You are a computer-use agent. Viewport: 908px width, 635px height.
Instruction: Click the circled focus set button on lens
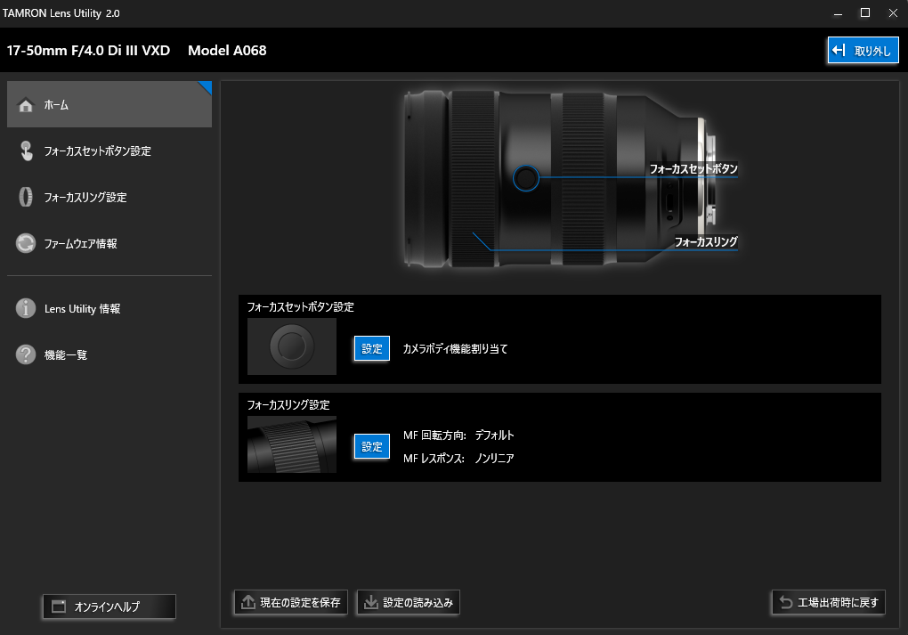pyautogui.click(x=526, y=178)
